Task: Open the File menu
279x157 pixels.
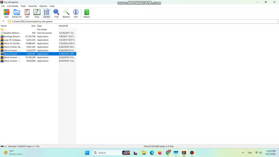Action: click(x=3, y=6)
